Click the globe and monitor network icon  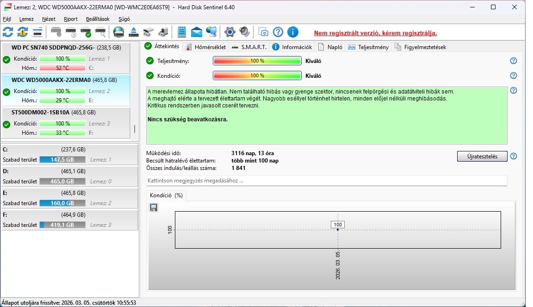point(211,32)
